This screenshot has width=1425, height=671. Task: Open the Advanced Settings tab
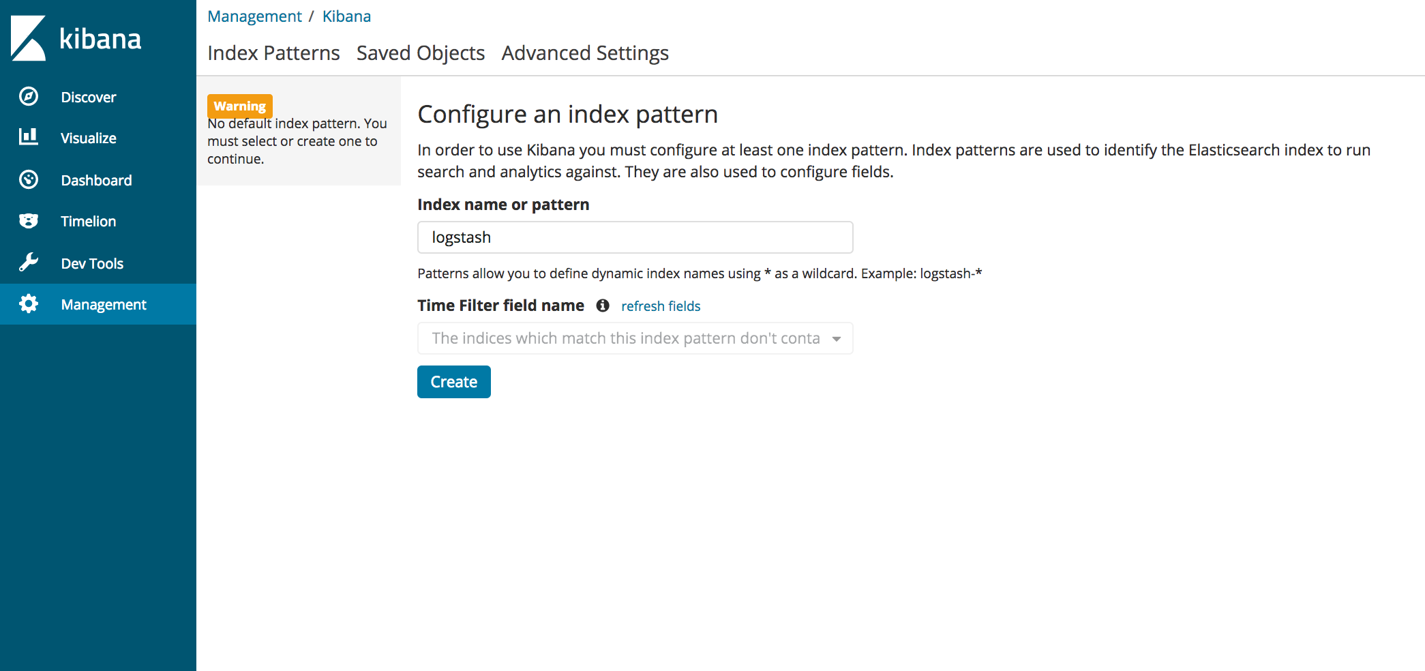coord(584,53)
